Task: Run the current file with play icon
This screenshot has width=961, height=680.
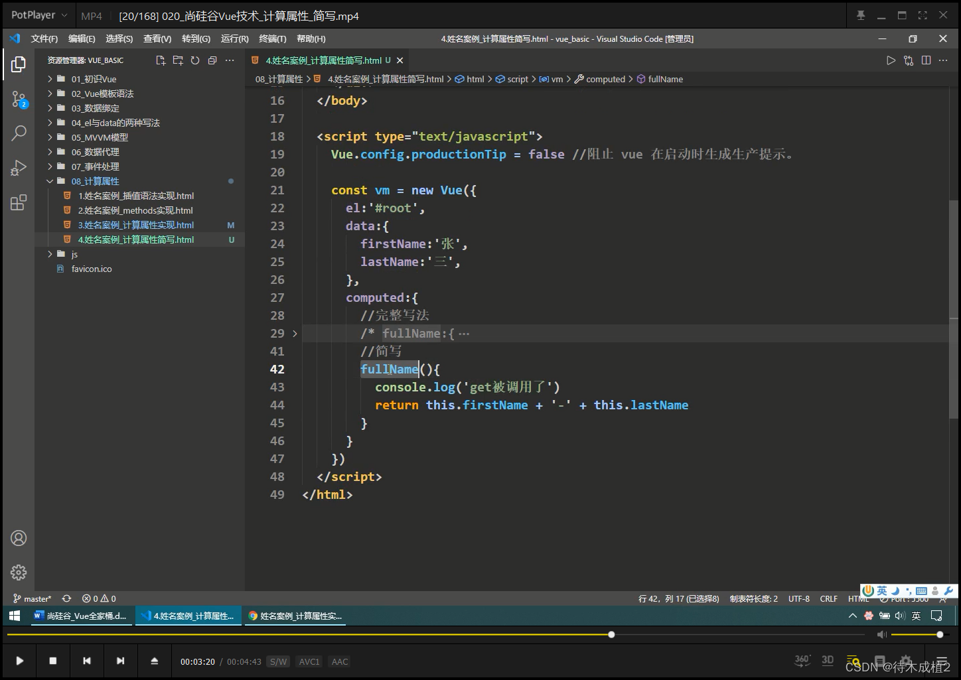Action: (891, 60)
